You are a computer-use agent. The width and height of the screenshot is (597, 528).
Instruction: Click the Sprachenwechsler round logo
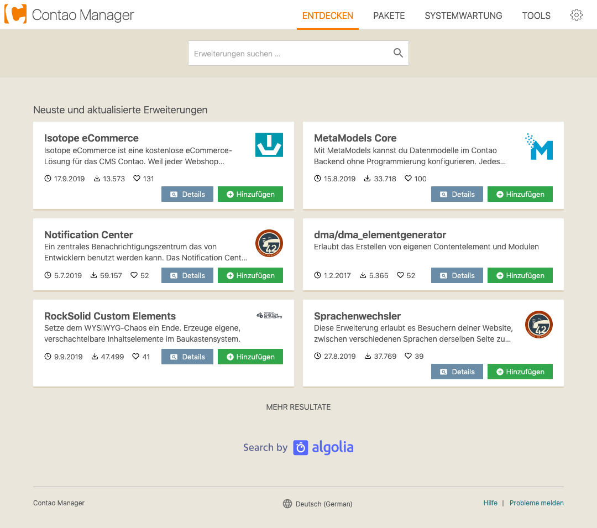pyautogui.click(x=539, y=325)
